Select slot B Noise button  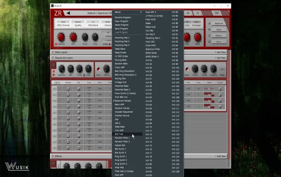219,29
